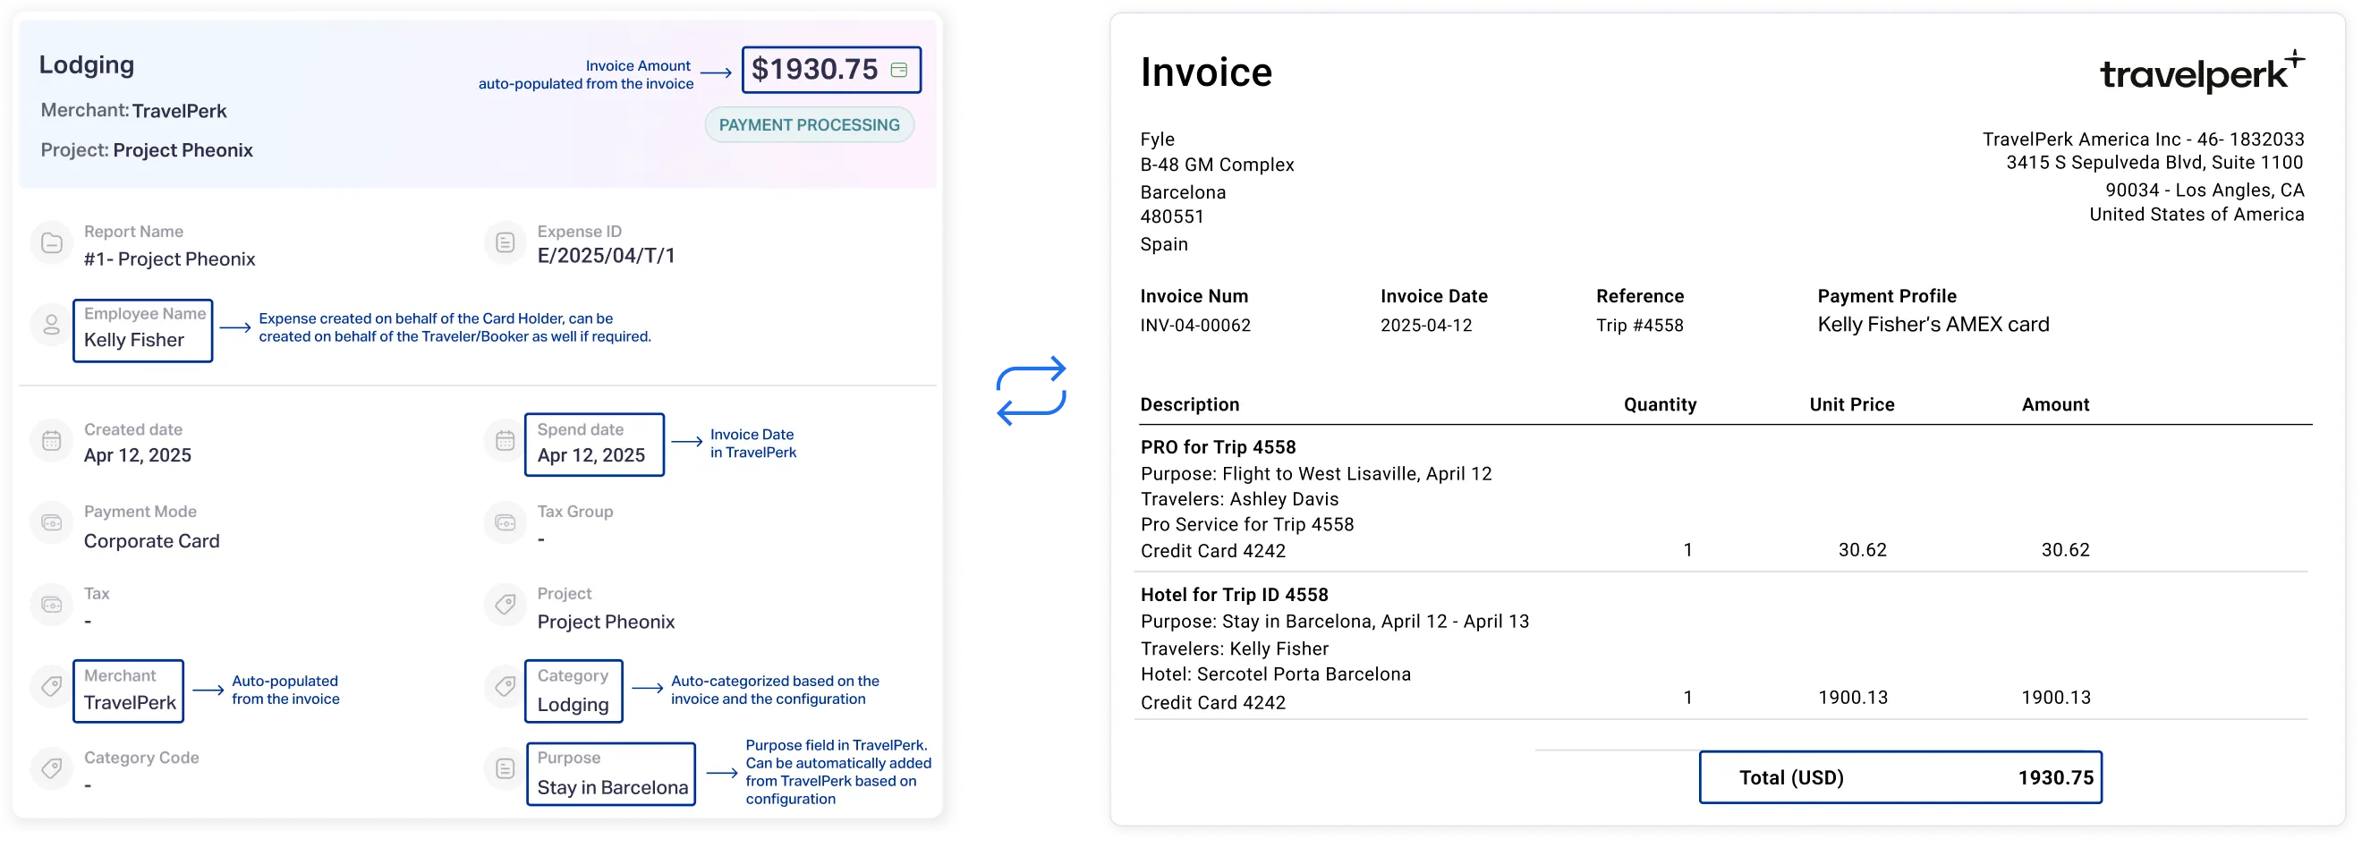
Task: Click the Spend date value Apr 12, 2025
Action: point(591,455)
